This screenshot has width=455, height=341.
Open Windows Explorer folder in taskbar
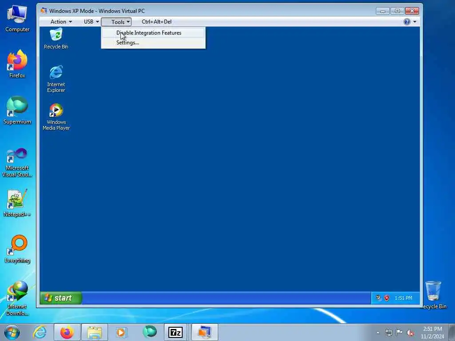pos(95,332)
